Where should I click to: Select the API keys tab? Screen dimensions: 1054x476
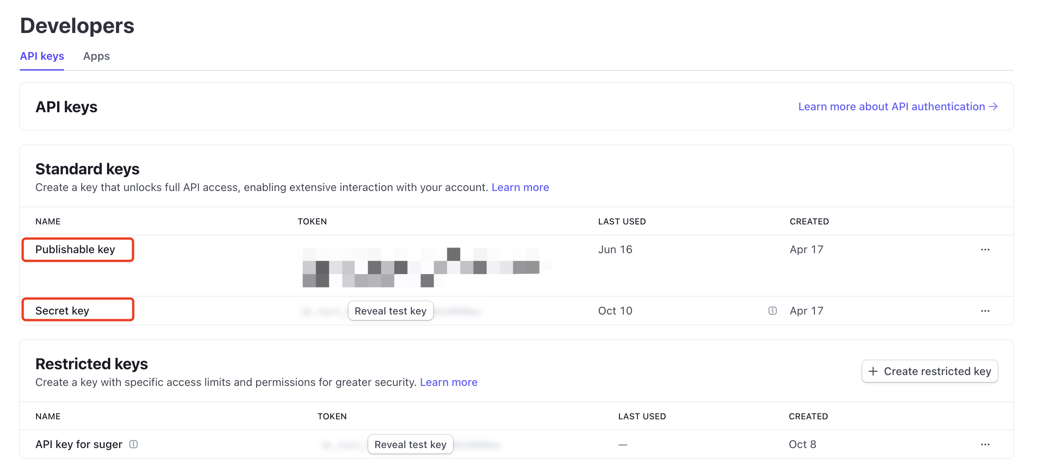tap(42, 56)
